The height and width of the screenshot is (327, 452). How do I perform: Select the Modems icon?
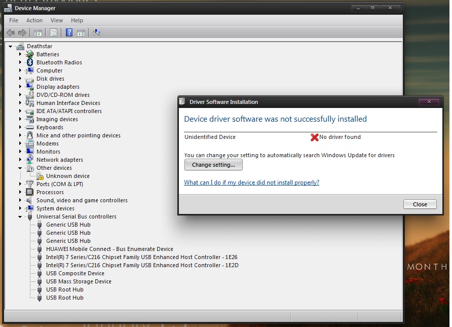click(x=30, y=143)
